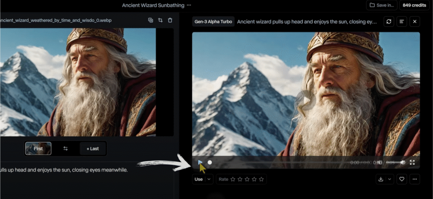Show prompt details lines icon
Image resolution: width=433 pixels, height=199 pixels.
(x=402, y=22)
